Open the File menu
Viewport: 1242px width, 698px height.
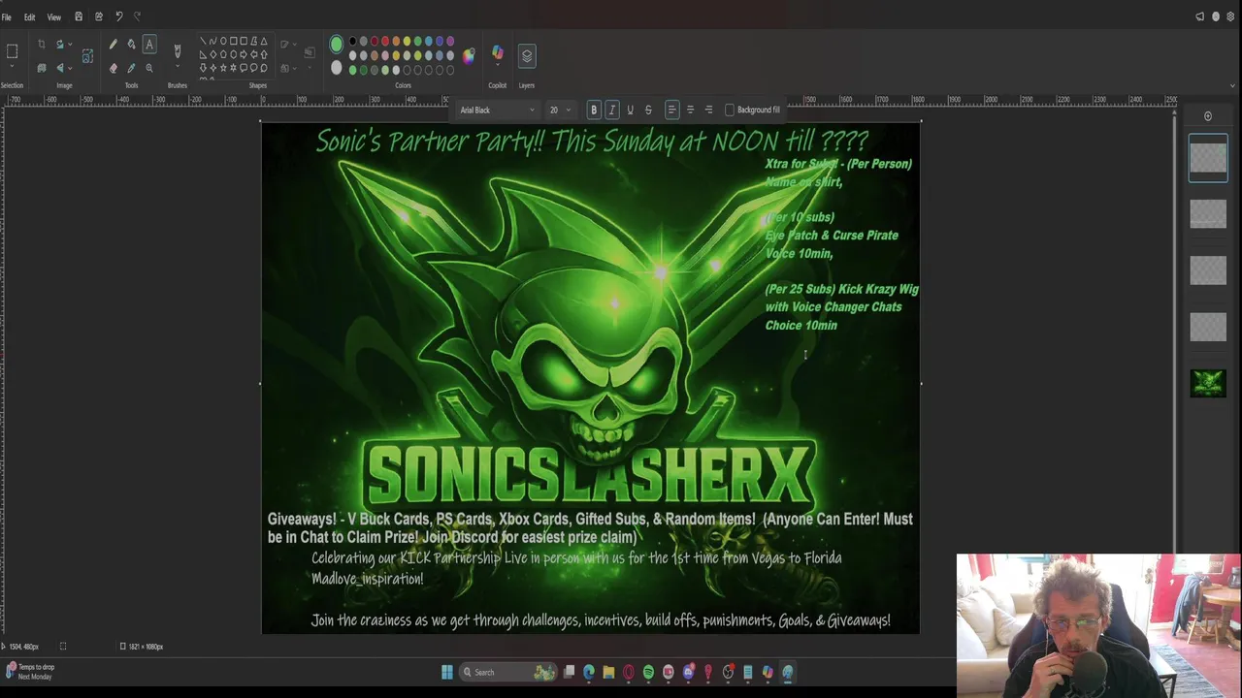[7, 16]
